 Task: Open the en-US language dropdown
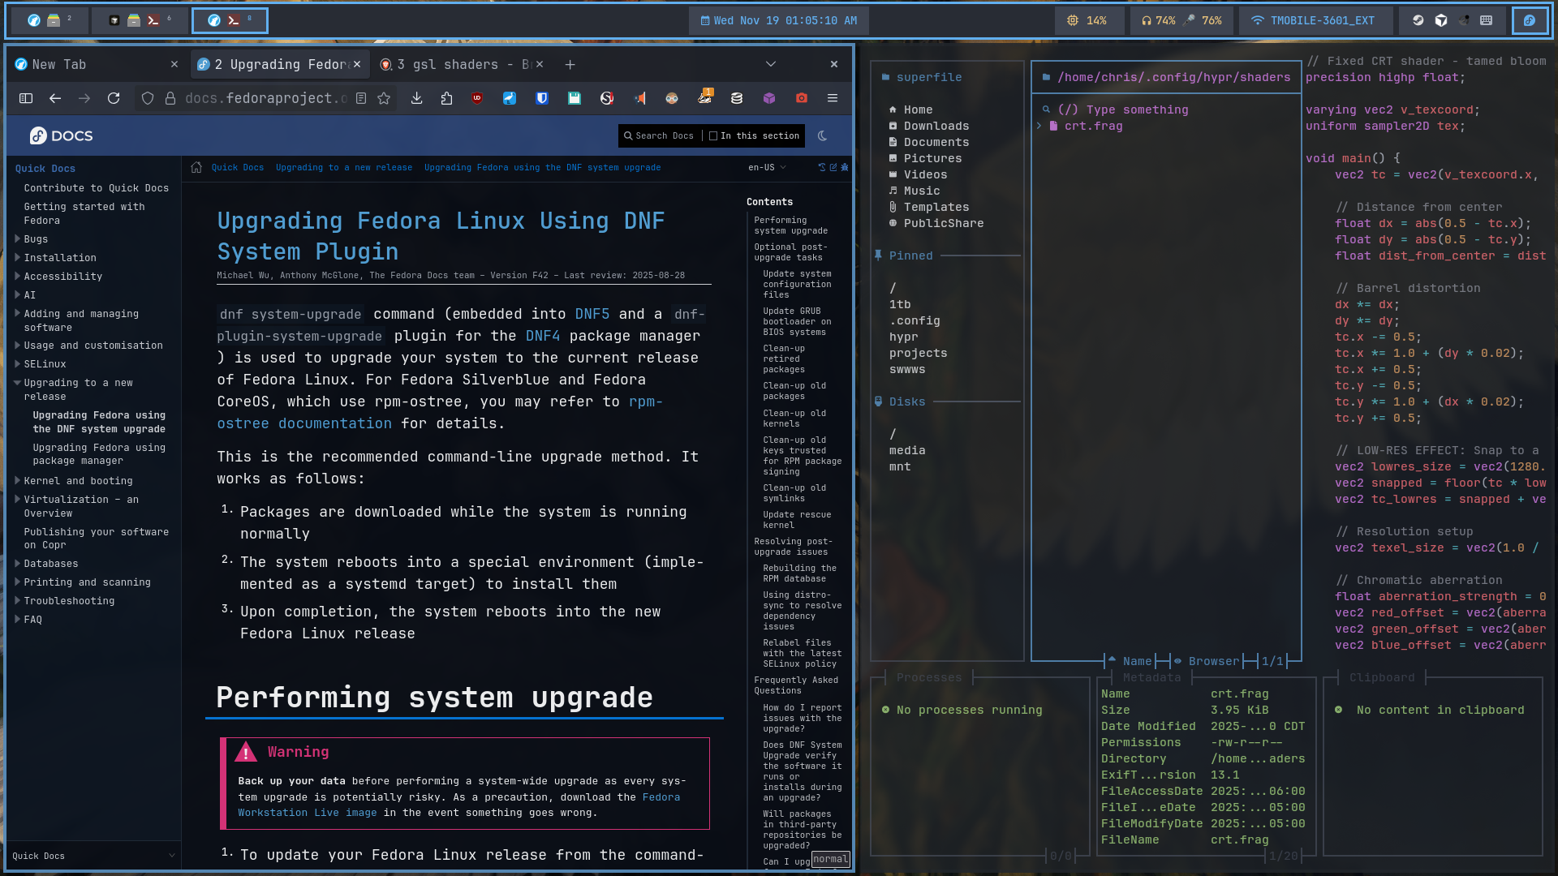pyautogui.click(x=766, y=167)
